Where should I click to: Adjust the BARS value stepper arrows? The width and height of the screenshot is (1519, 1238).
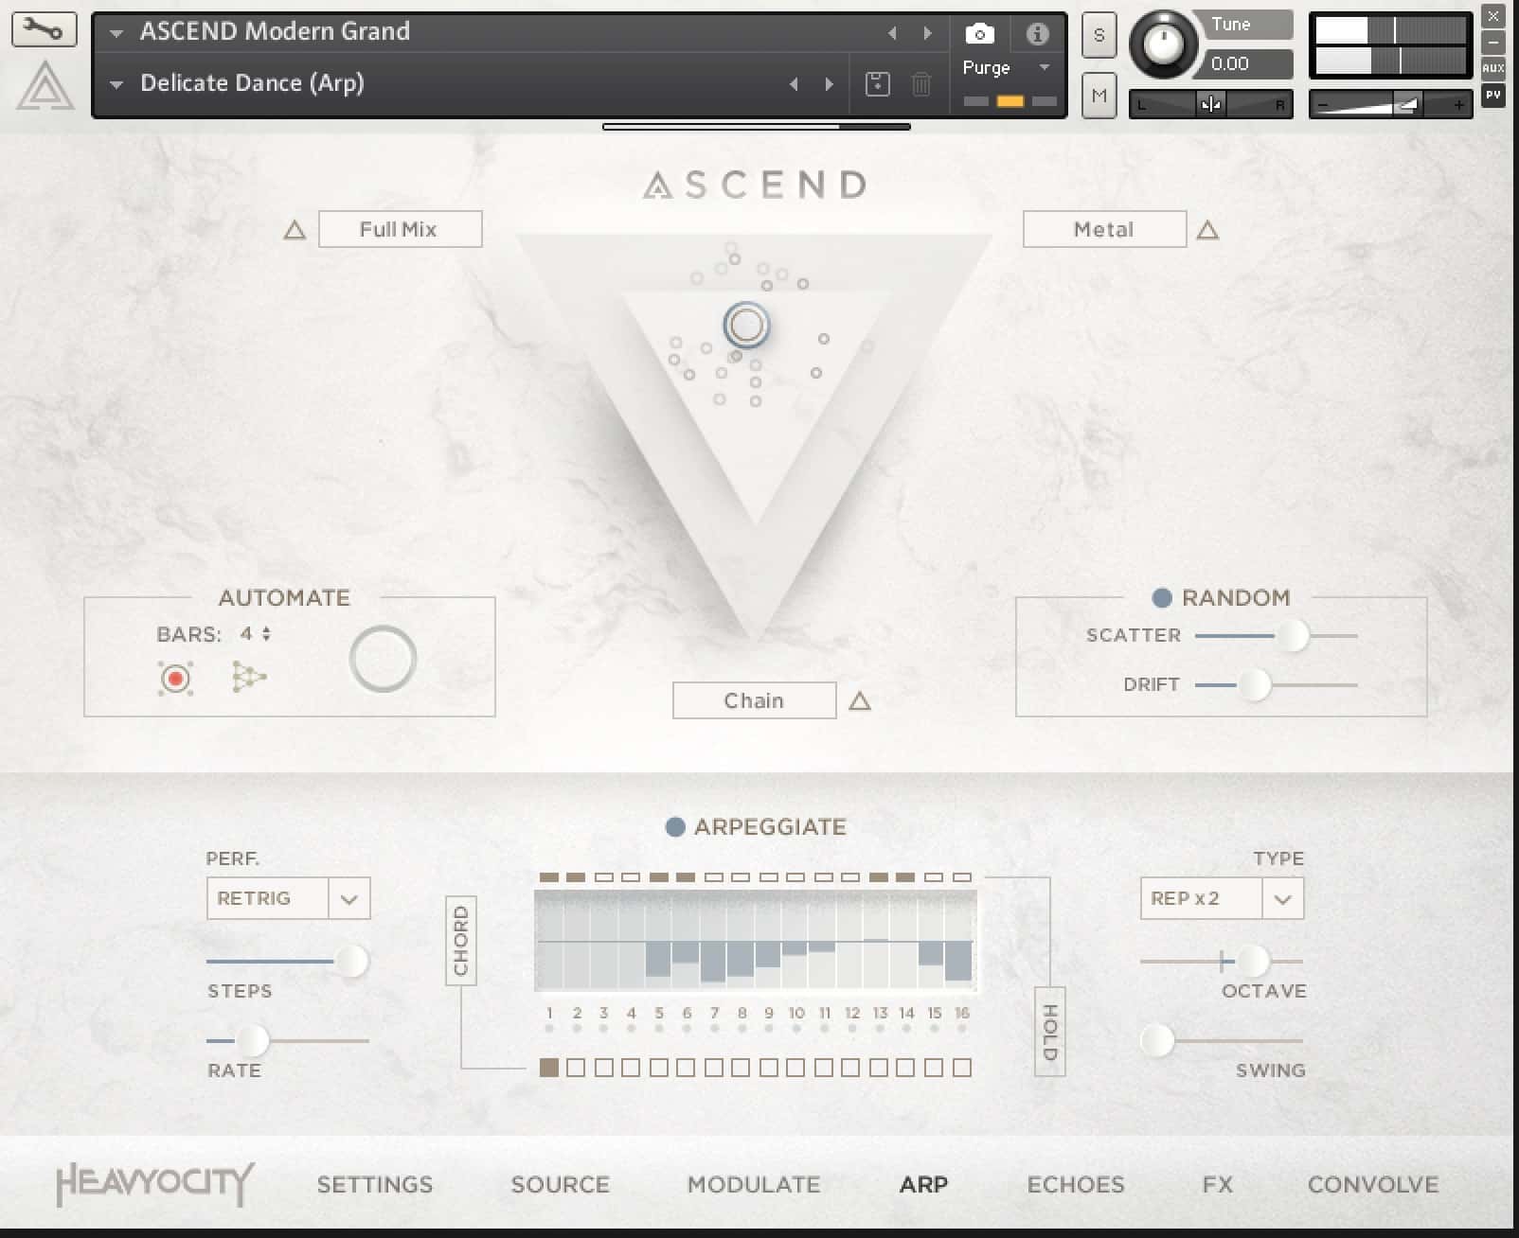tap(266, 634)
